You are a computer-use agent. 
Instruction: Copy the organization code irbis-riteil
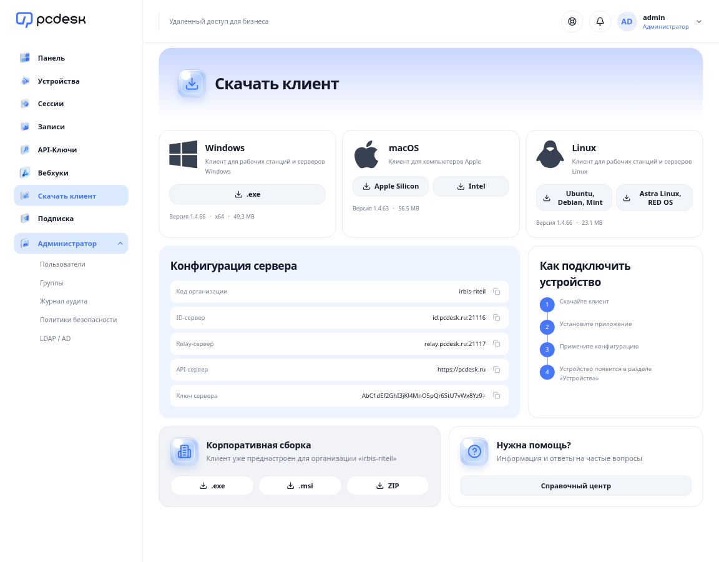click(496, 292)
